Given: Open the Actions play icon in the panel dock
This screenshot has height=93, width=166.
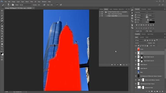Looking at the screenshot, I should pos(132,13).
